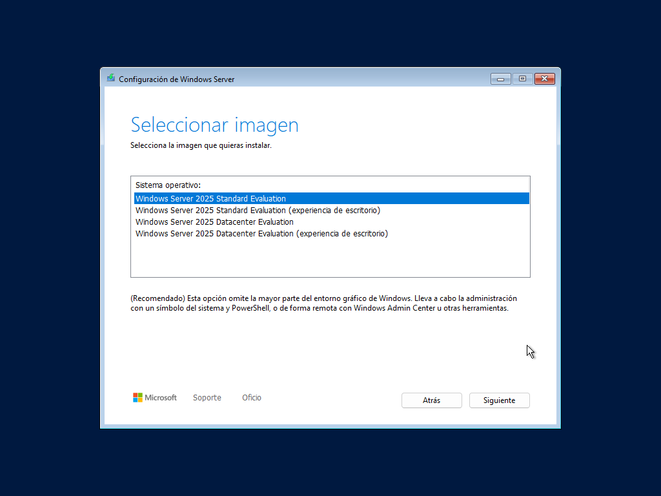
Task: Choose Datacenter Evaluation (experiencia de escritorio) entry
Action: 331,234
